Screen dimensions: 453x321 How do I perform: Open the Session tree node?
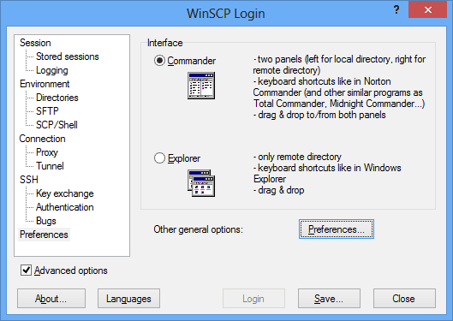pyautogui.click(x=35, y=43)
